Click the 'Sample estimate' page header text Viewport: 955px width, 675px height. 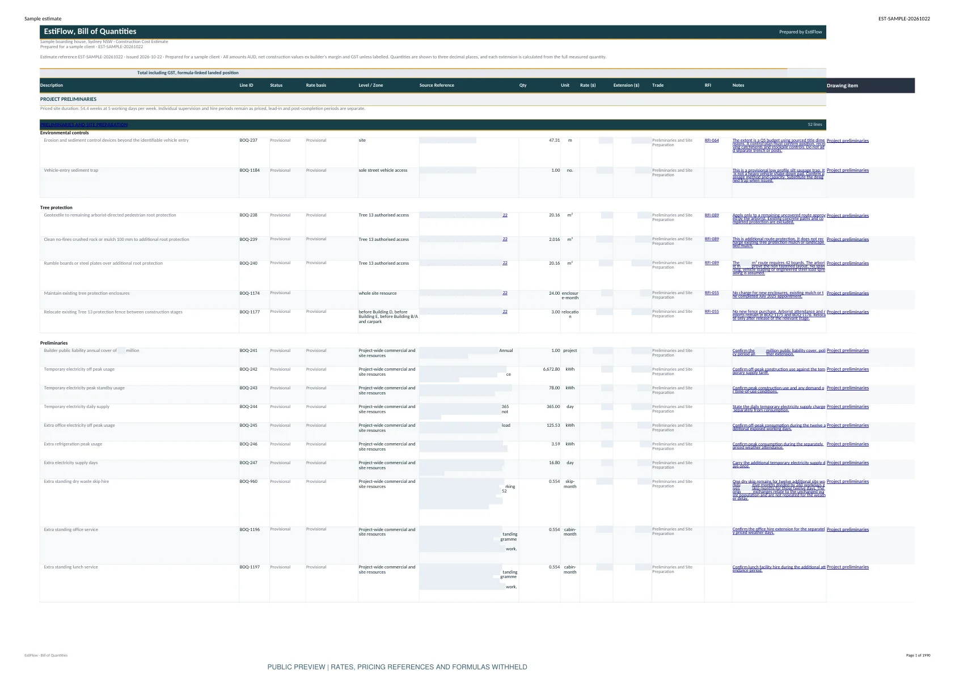tap(43, 19)
